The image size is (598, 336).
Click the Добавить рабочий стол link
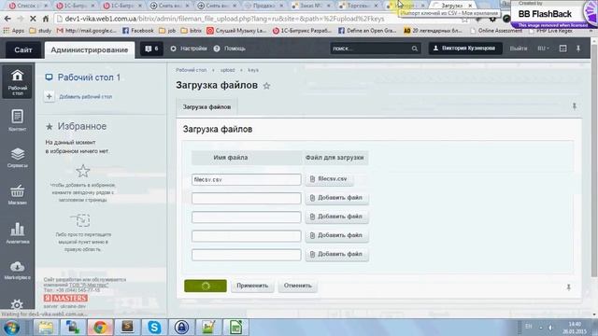pos(85,97)
